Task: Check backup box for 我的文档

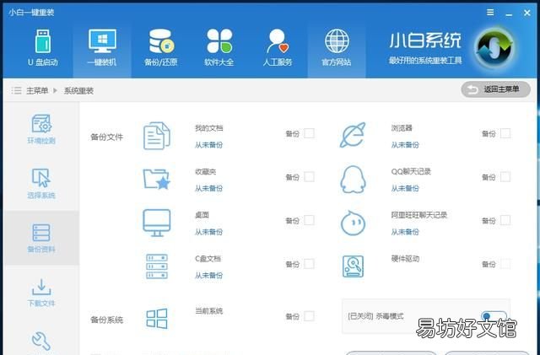Action: pyautogui.click(x=309, y=133)
